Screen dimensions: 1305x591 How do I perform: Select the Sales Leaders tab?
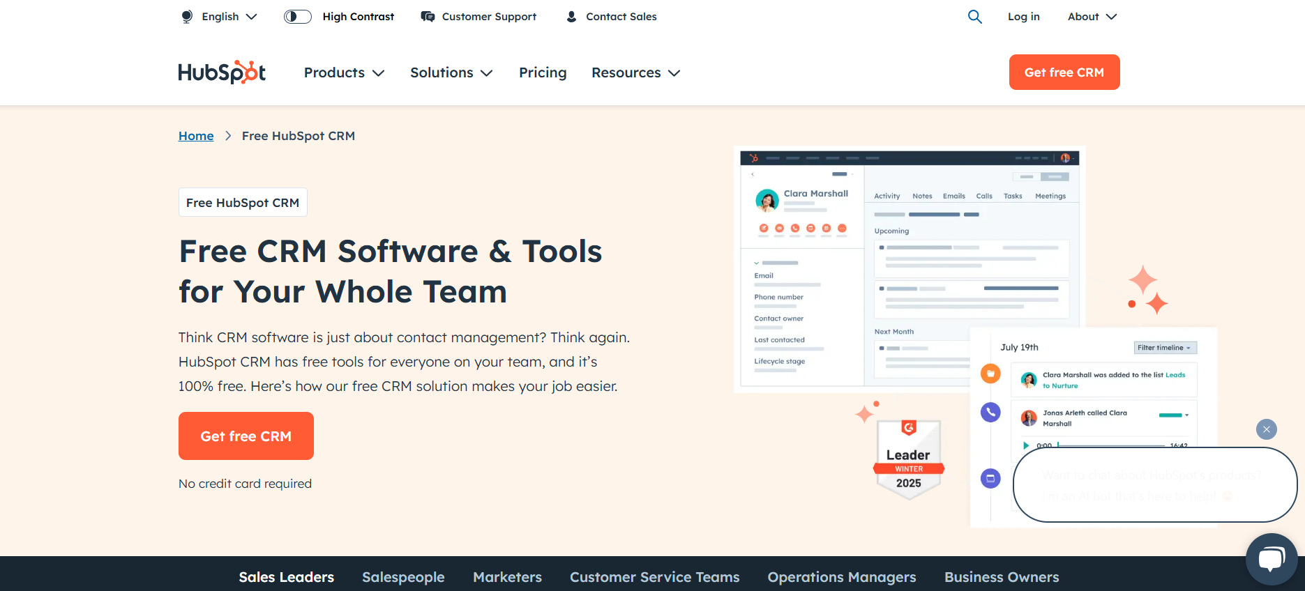pyautogui.click(x=287, y=577)
